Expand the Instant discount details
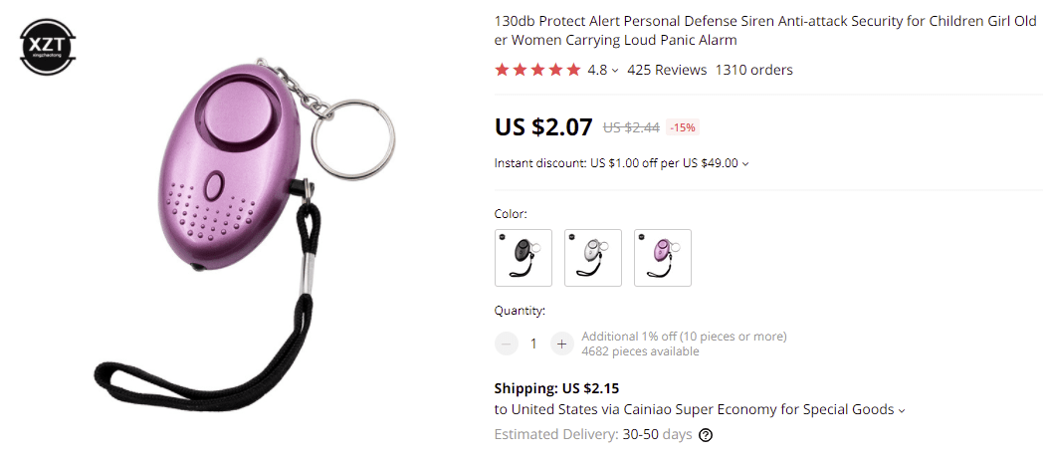The width and height of the screenshot is (1049, 459). 745,163
